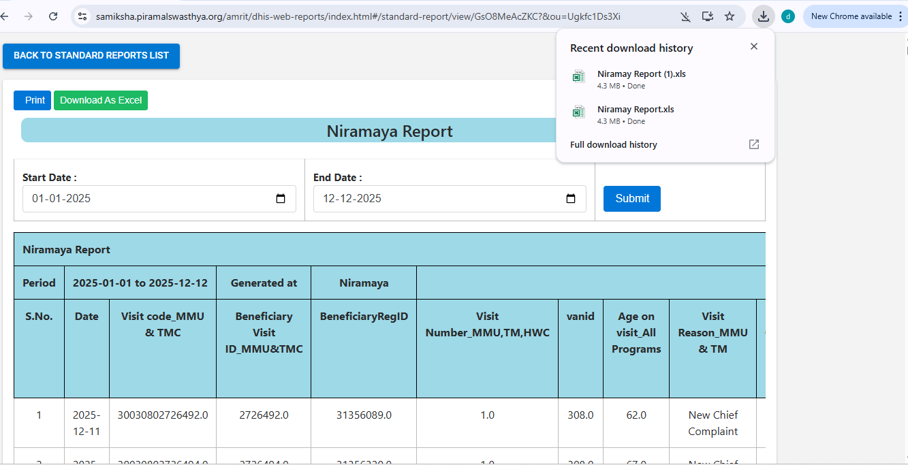Open the Start Date calendar picker

[x=281, y=199]
